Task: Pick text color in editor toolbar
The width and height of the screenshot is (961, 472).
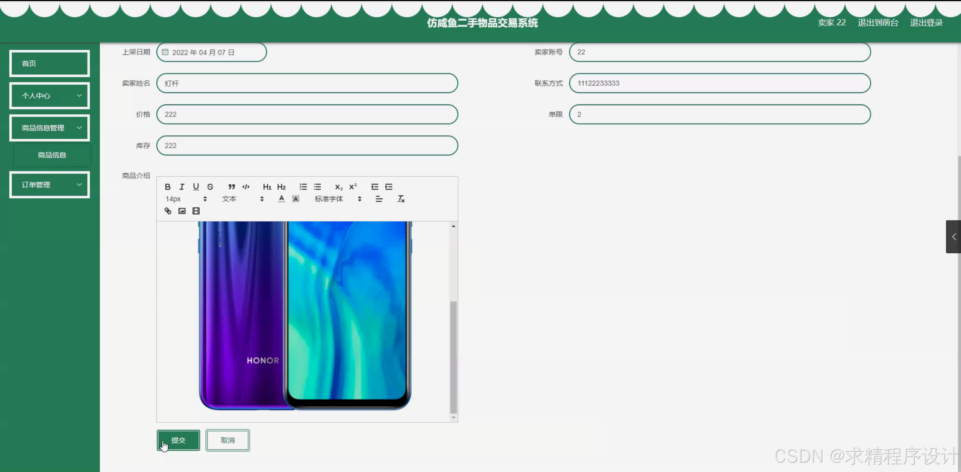Action: 282,199
